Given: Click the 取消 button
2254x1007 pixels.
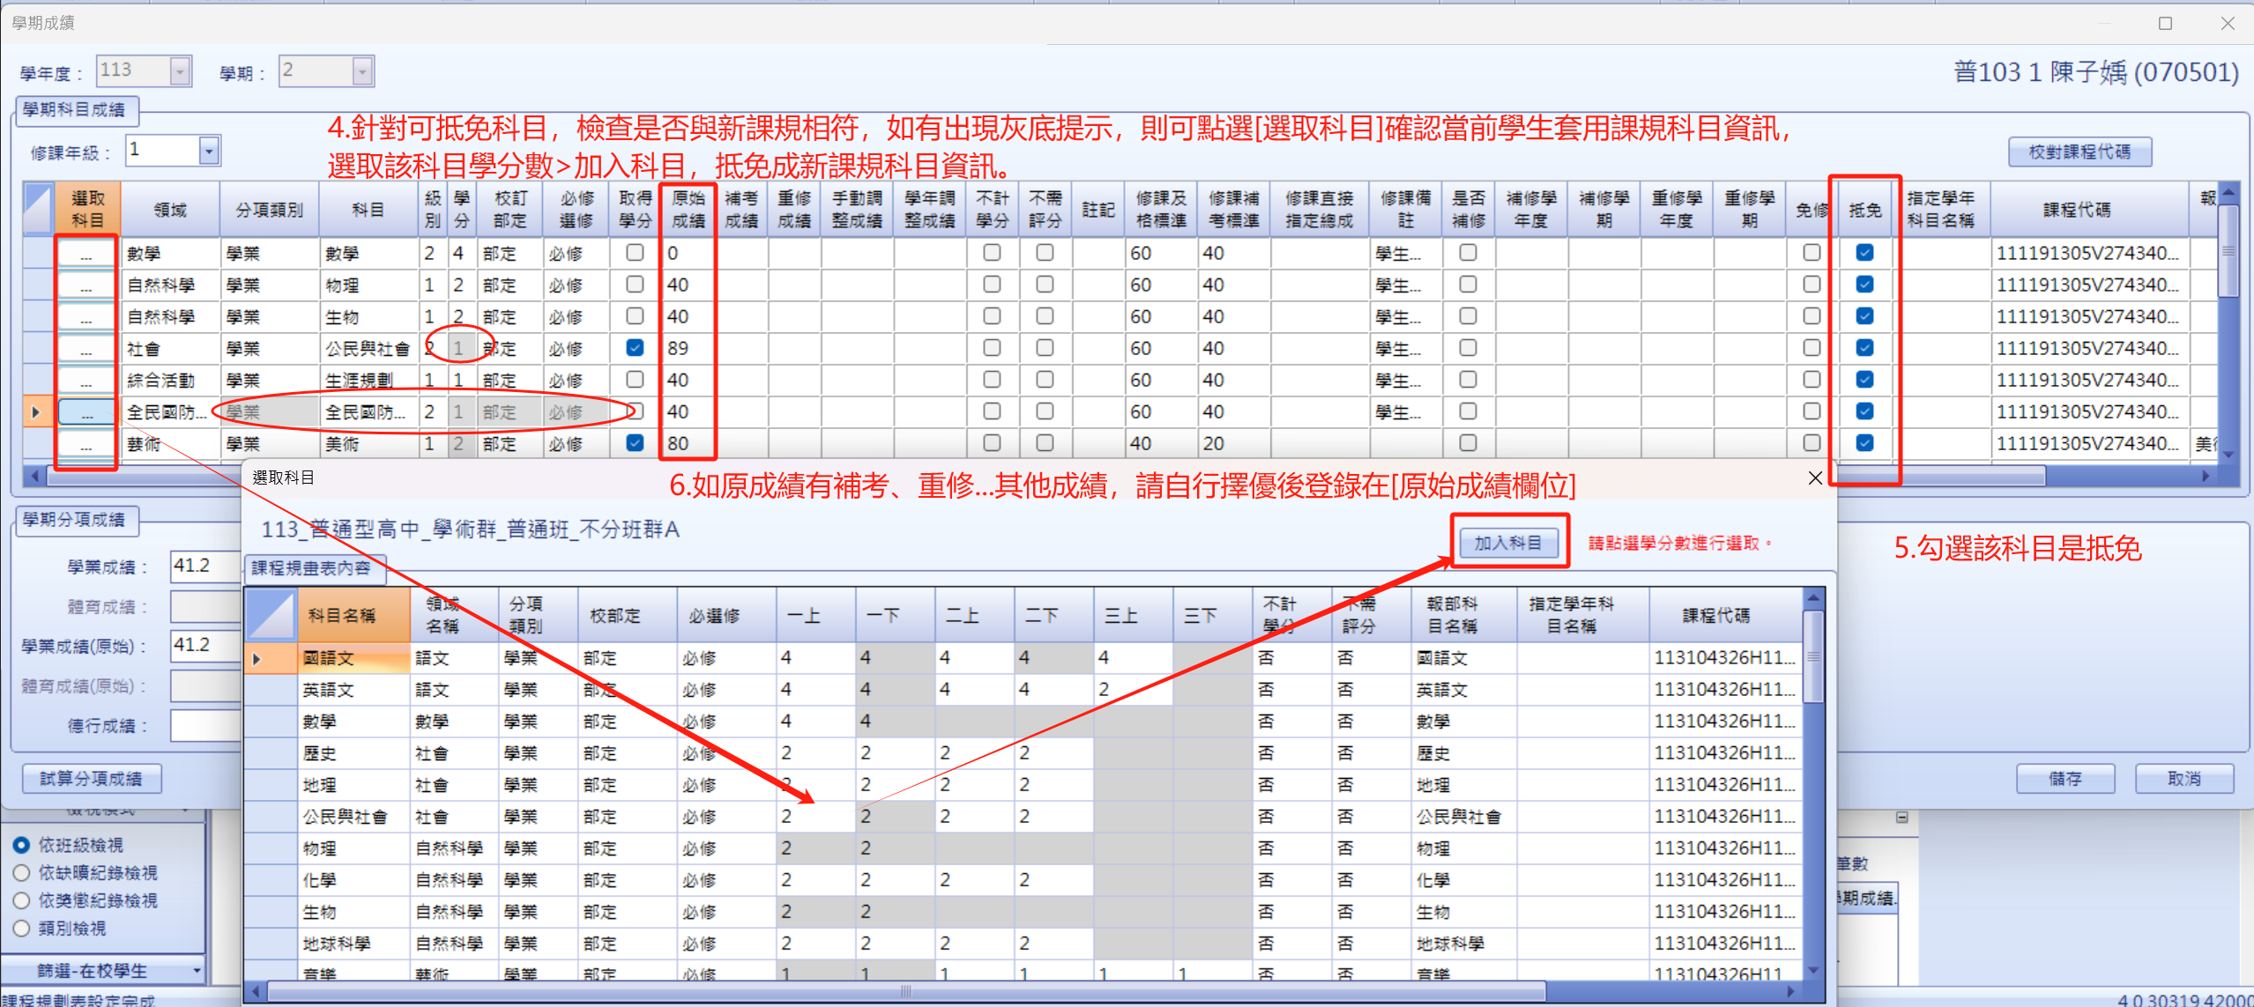Looking at the screenshot, I should pos(2184,779).
